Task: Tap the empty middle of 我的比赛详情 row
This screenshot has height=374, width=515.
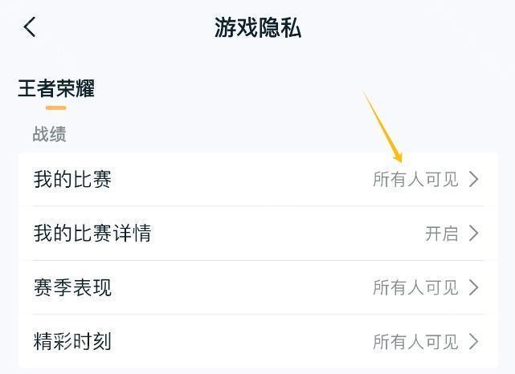Action: [x=281, y=234]
